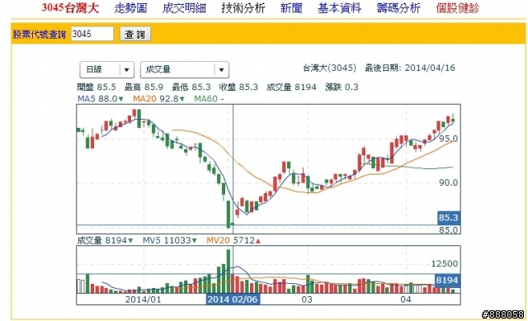Click the 3045台灣大 stock title
This screenshot has height=321, width=528.
click(70, 8)
